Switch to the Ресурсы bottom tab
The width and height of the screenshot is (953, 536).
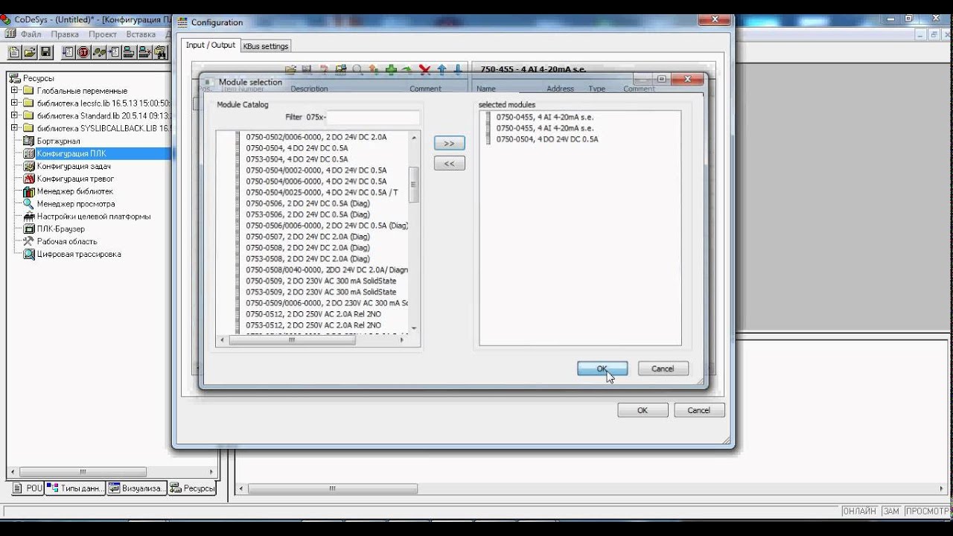click(x=192, y=488)
